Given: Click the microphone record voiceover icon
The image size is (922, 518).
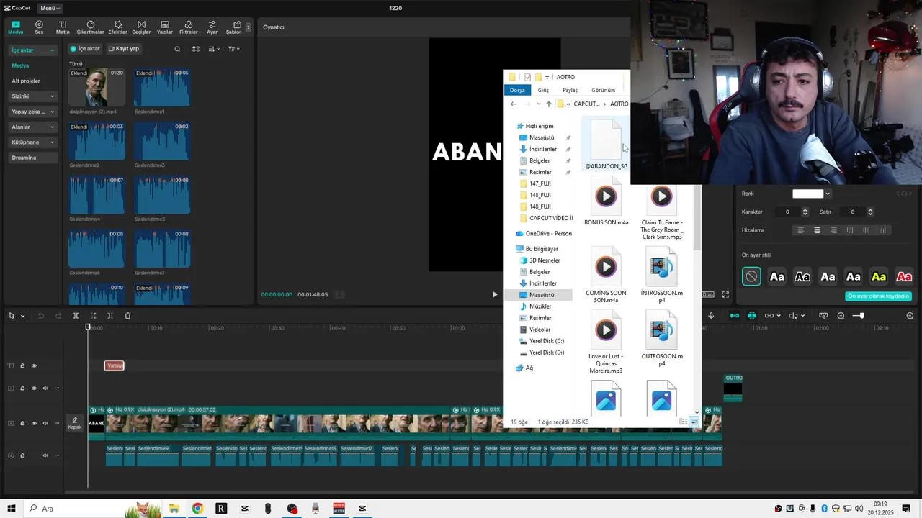Looking at the screenshot, I should (711, 316).
